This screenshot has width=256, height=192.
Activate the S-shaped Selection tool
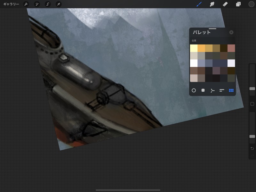click(48, 4)
